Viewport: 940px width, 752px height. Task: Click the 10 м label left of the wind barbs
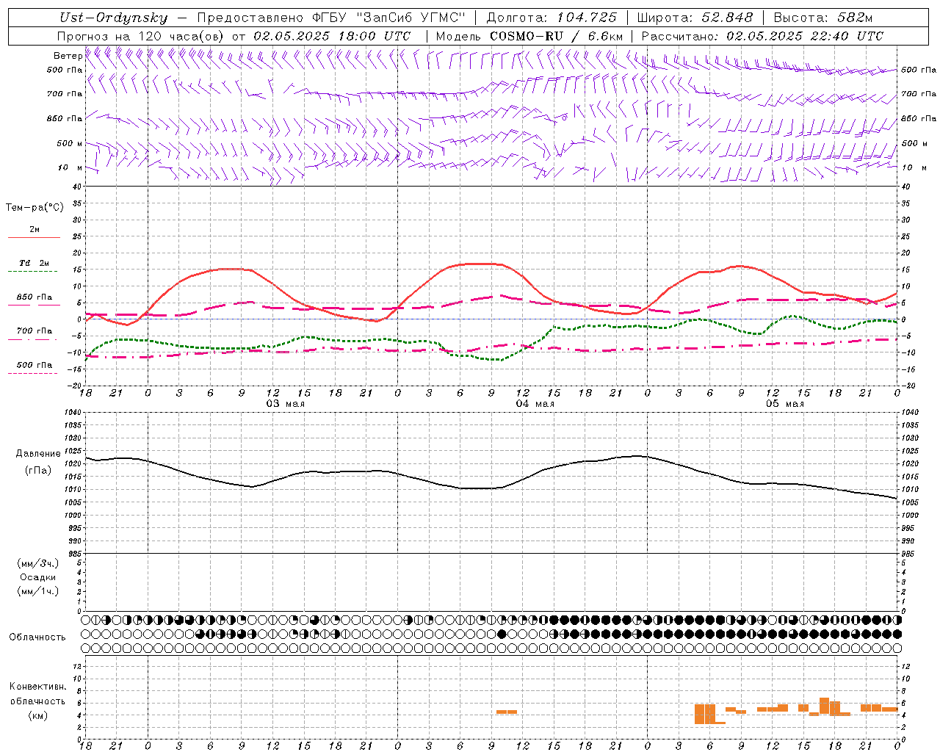(70, 167)
